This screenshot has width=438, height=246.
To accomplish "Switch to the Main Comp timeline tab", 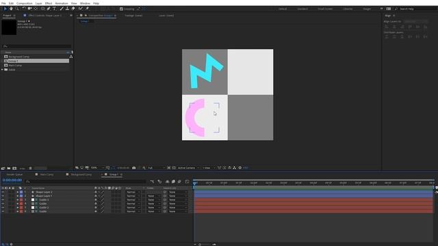I will pos(47,175).
